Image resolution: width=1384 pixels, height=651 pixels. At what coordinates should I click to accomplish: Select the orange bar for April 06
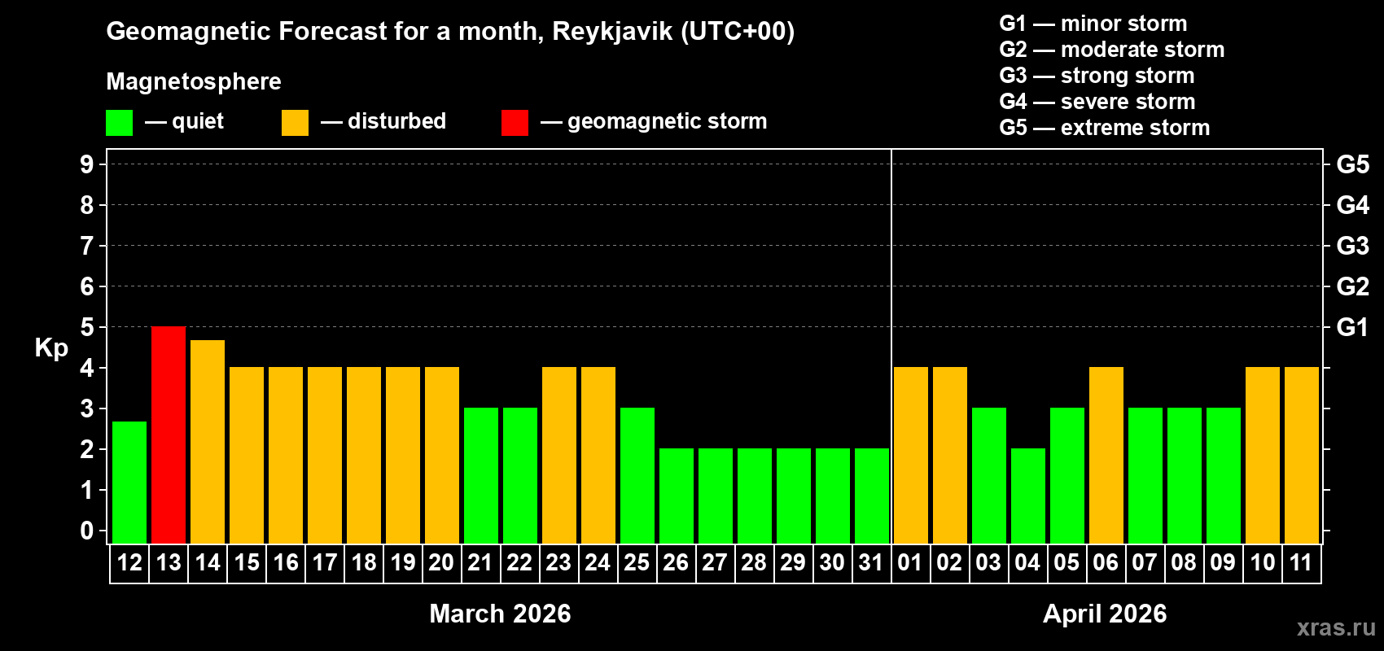[1106, 455]
